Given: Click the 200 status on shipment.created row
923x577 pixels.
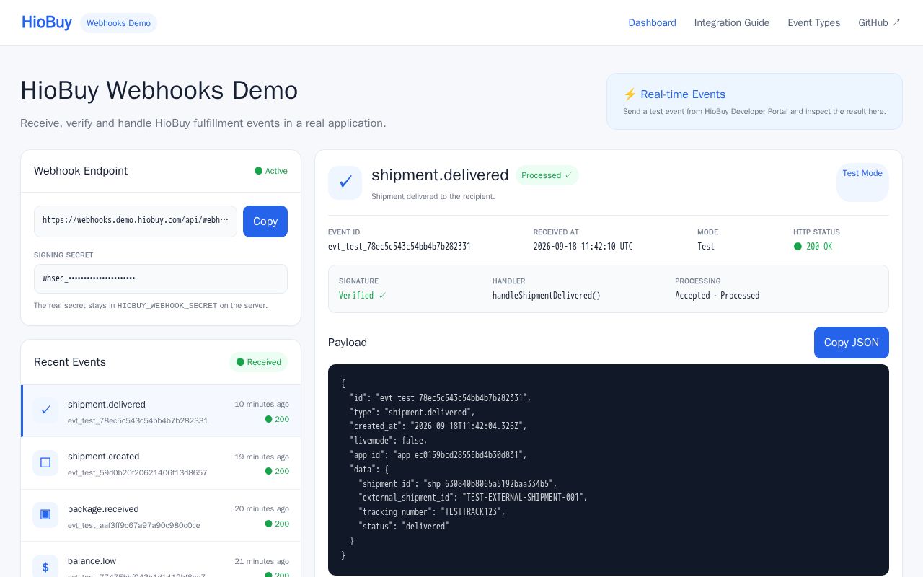Looking at the screenshot, I should pos(277,472).
